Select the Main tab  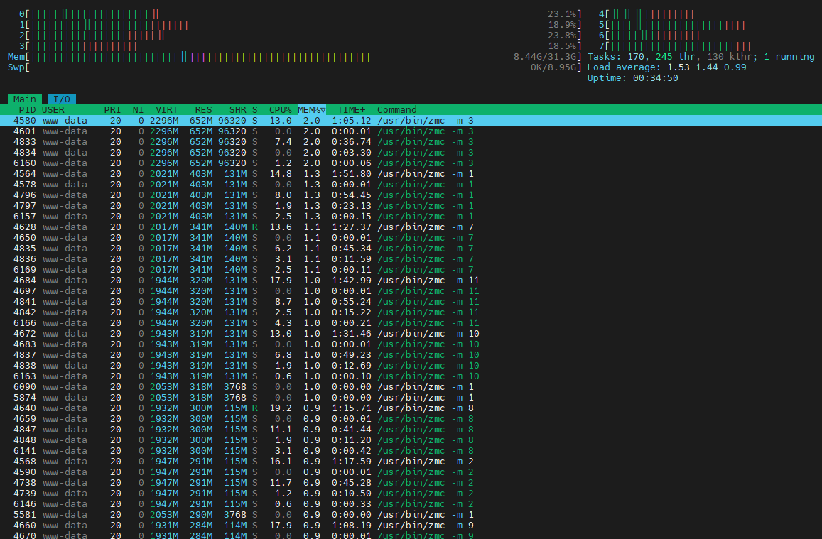pos(25,99)
